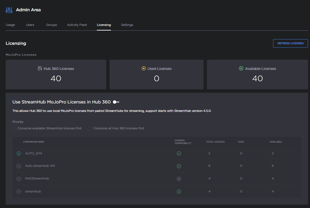Click the MoJoPro Licenses section label
This screenshot has height=208, width=310.
point(21,55)
